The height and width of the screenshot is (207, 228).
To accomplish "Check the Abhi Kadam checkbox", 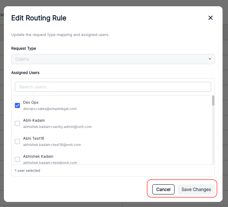I will point(18,123).
